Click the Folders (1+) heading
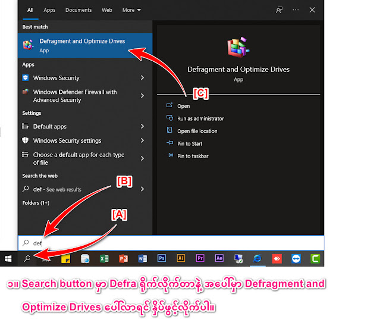Viewport: 380px width, 332px height. tap(36, 203)
